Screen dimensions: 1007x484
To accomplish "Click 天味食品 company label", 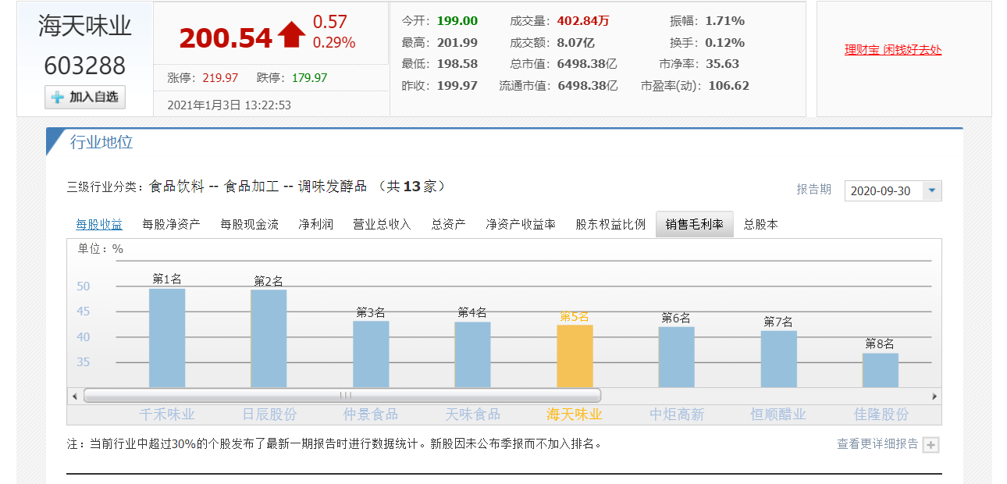I will (473, 415).
